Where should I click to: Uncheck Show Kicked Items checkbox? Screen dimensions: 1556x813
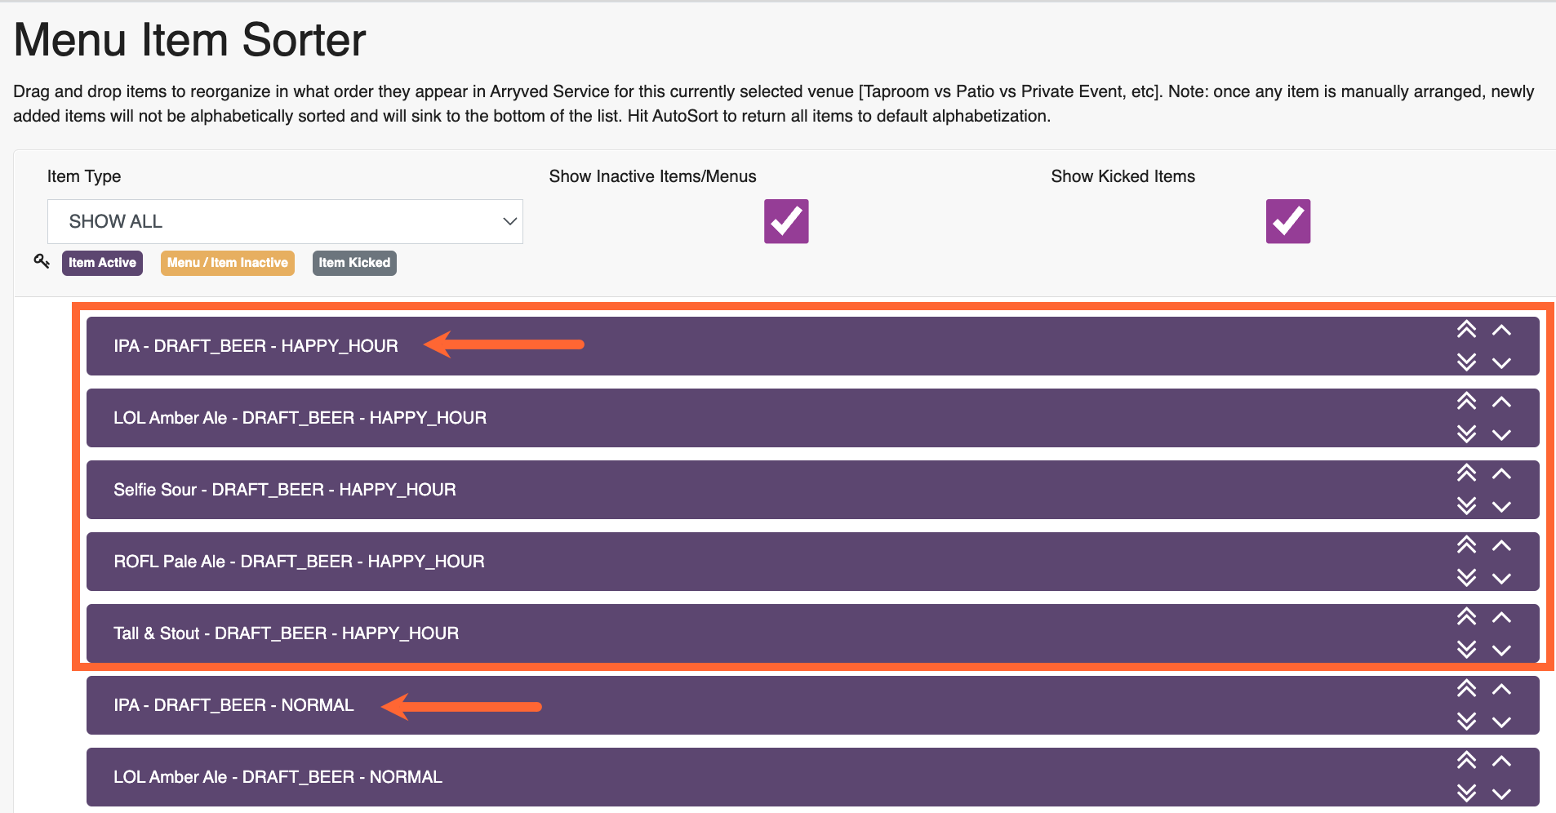(x=1288, y=221)
